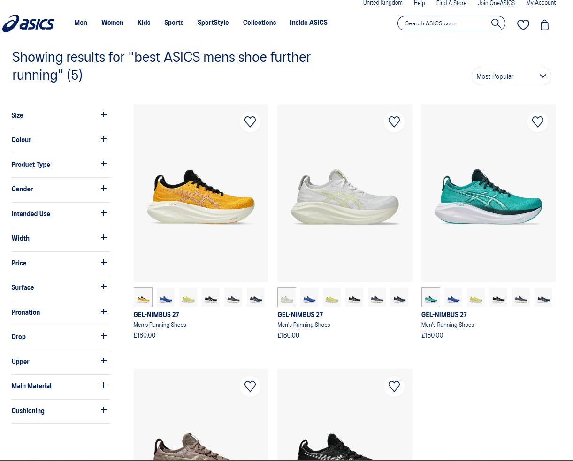Screen dimensions: 573x461
Task: Click the Join OneASICS link
Action: [497, 3]
